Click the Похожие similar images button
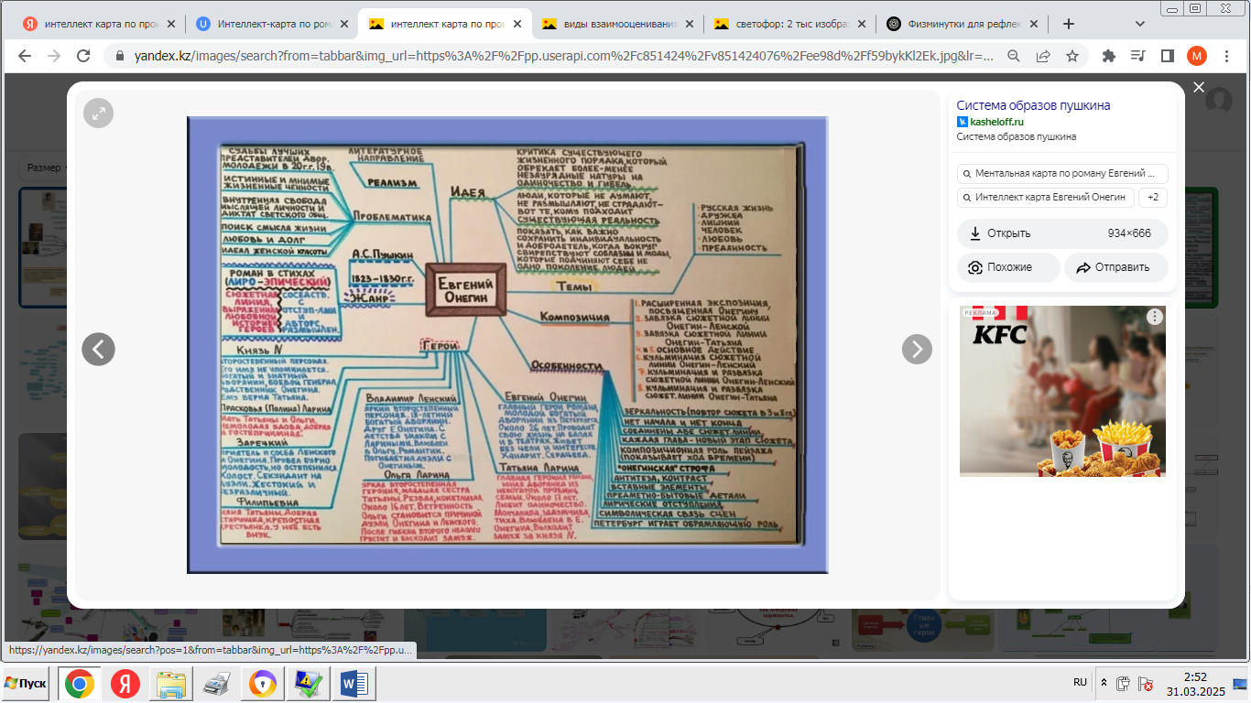1251x703 pixels. click(1008, 267)
